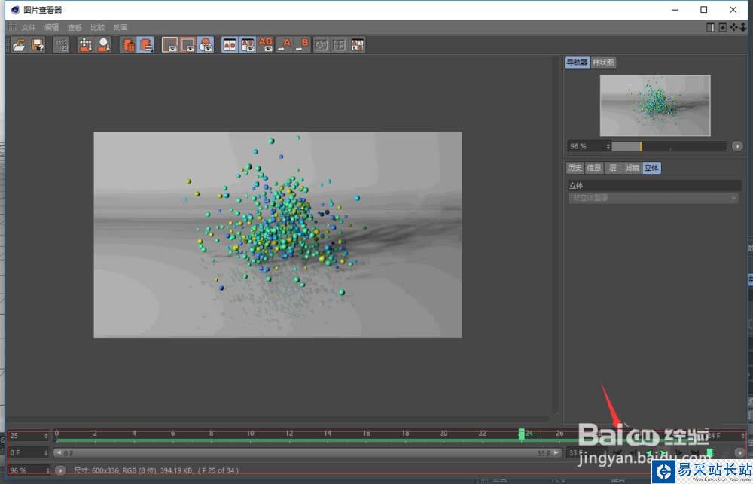This screenshot has height=484, width=753.
Task: Click the navigator zoom slider bar
Action: [669, 146]
